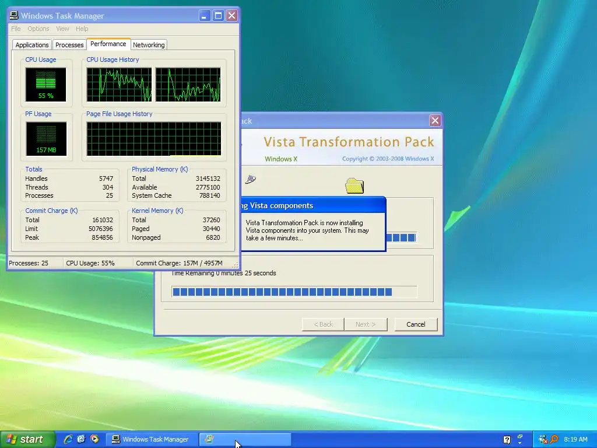This screenshot has height=448, width=597.
Task: Click Physical Memory Total 3145132
Action: (x=208, y=178)
